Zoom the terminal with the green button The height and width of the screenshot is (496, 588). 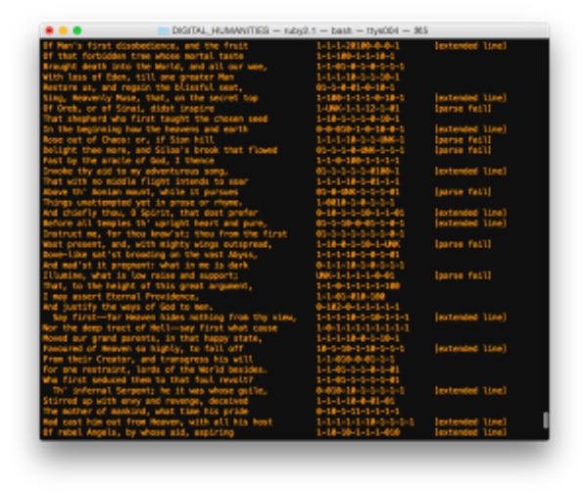point(77,30)
